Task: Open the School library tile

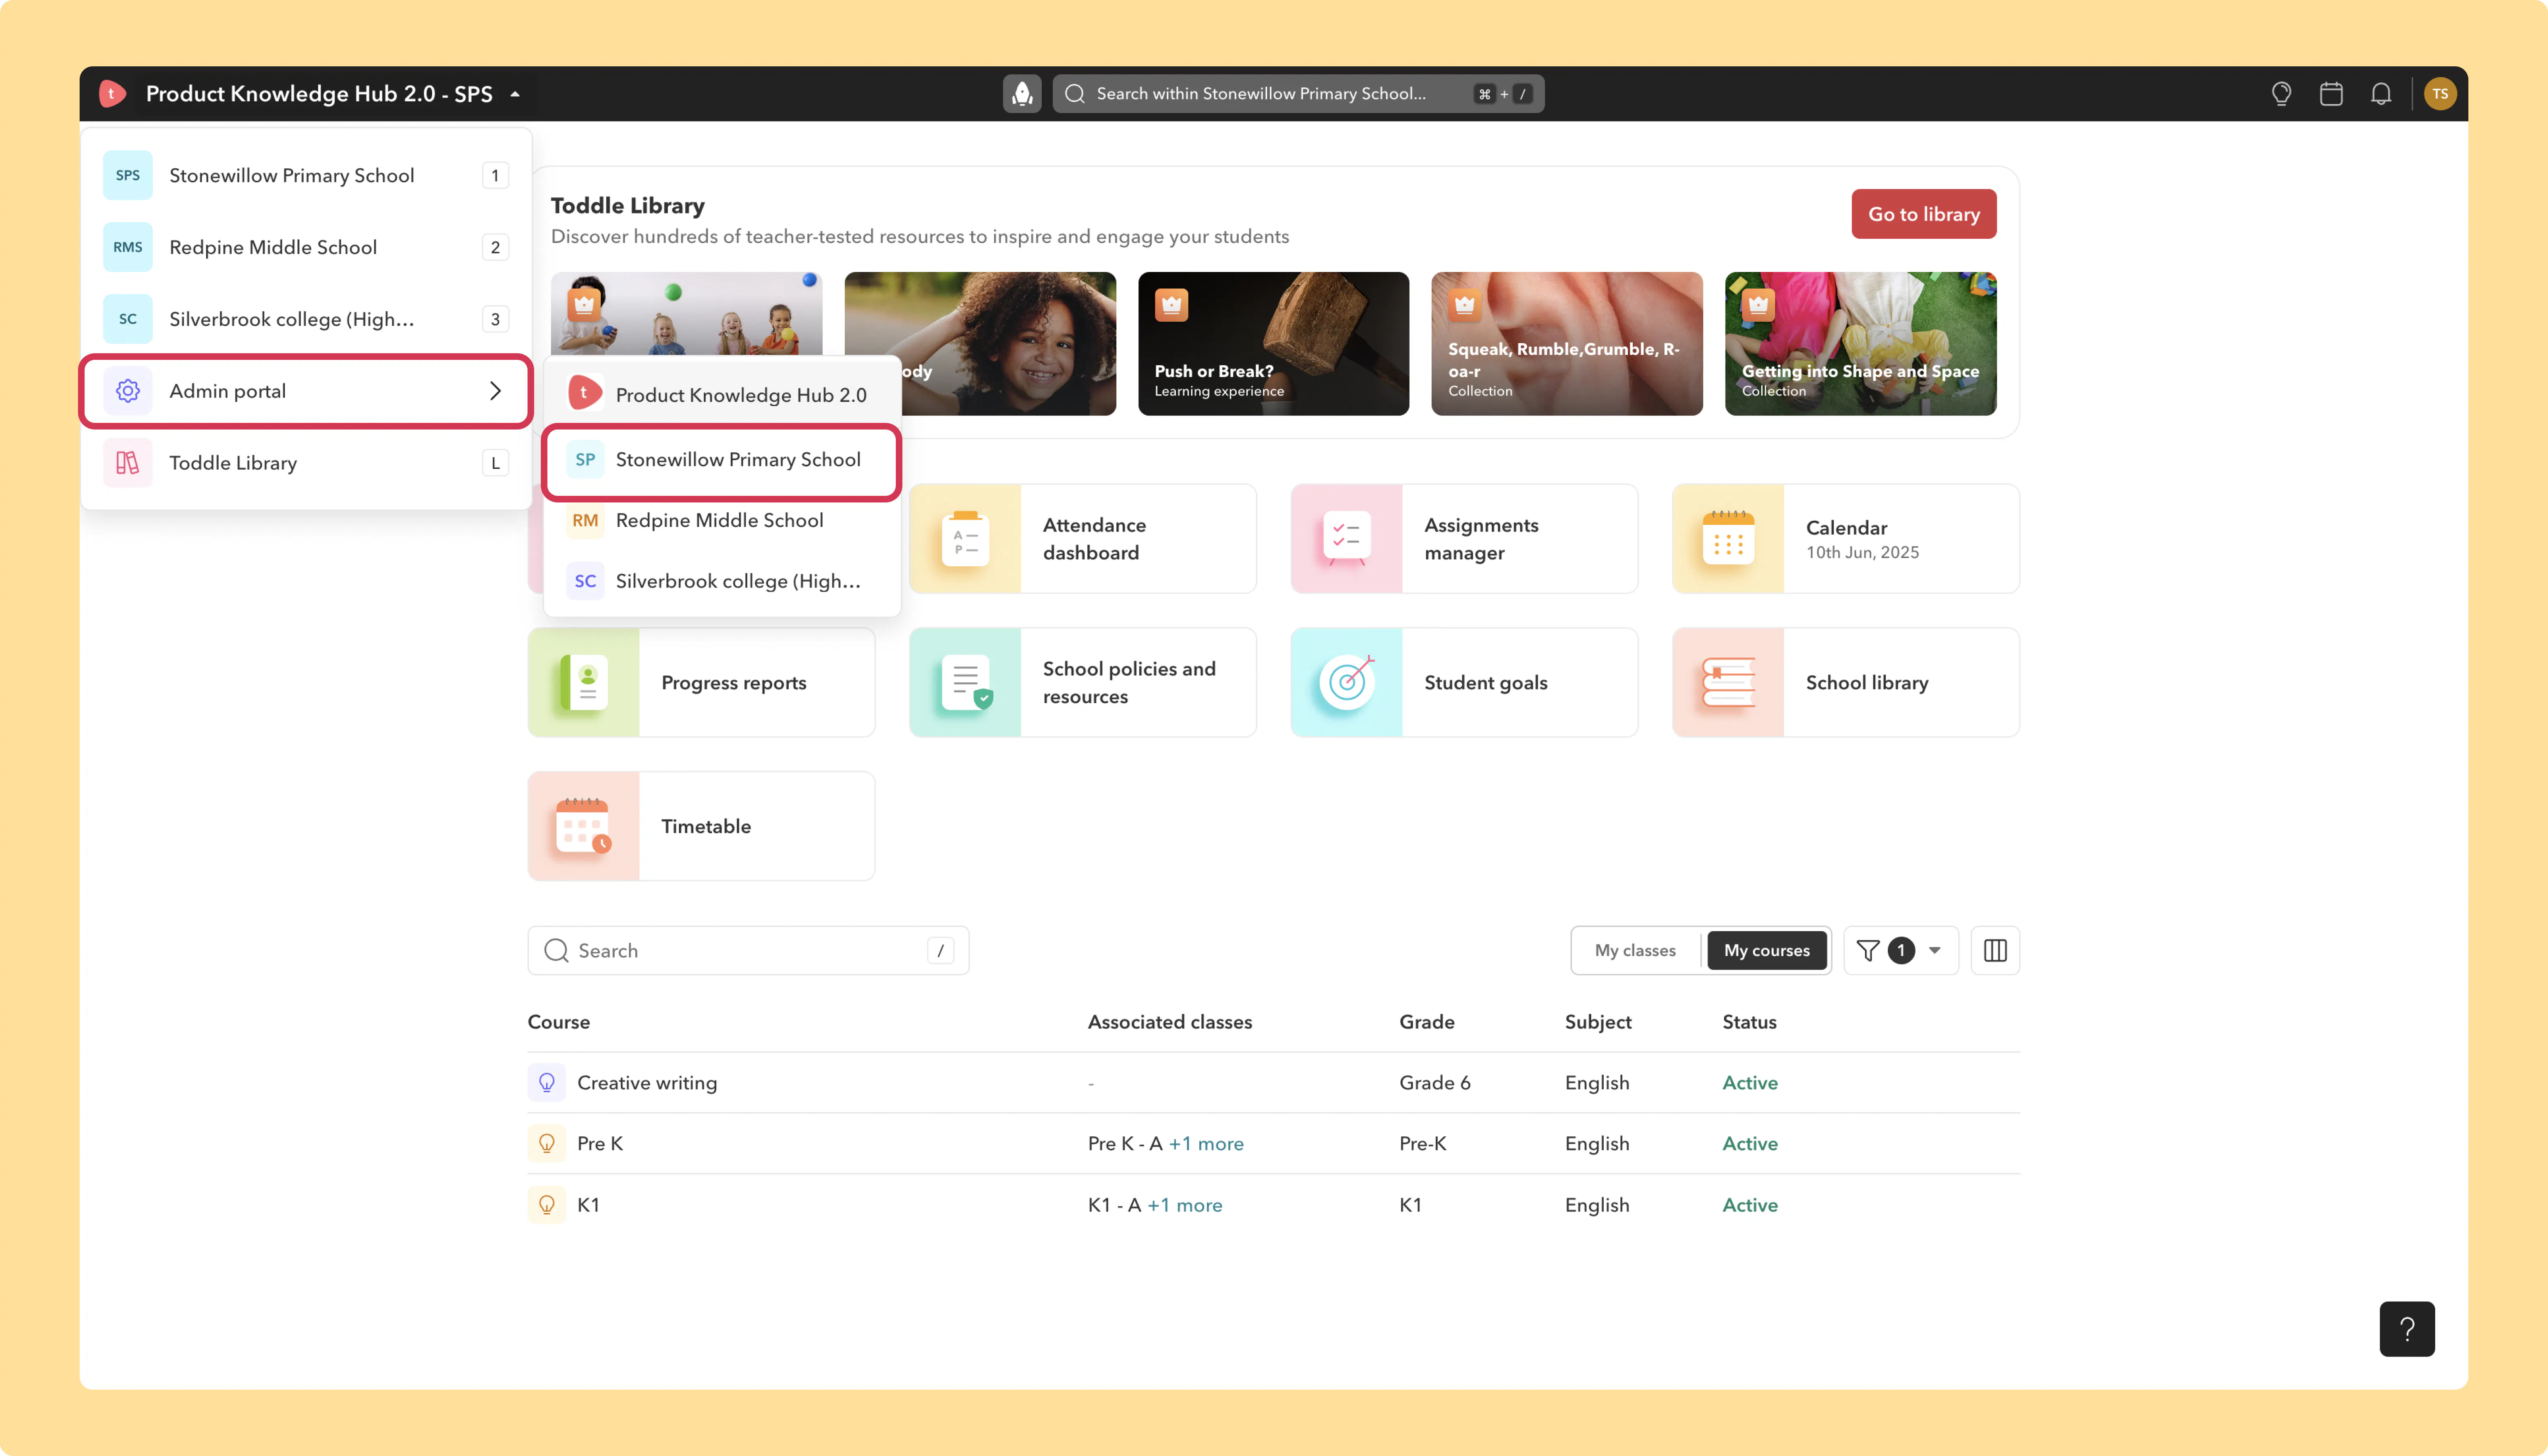Action: pyautogui.click(x=1846, y=683)
